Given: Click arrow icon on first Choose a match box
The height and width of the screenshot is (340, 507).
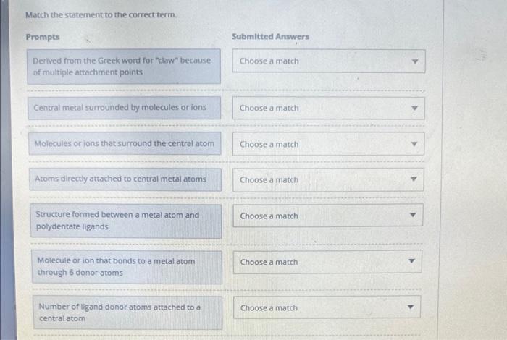Looking at the screenshot, I should 415,61.
